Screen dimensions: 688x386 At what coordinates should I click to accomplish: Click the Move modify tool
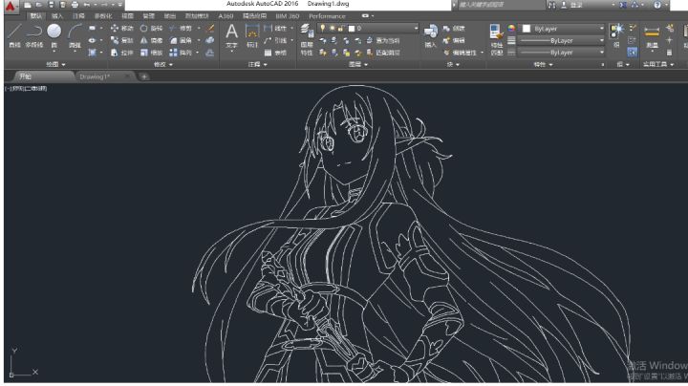(115, 28)
